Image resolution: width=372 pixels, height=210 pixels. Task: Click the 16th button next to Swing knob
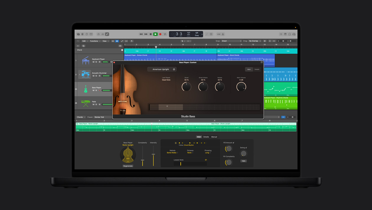(x=243, y=161)
